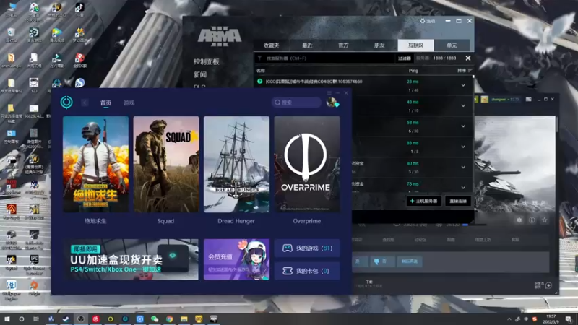Image resolution: width=578 pixels, height=325 pixels.
Task: Expand the 80 ms server row
Action: click(x=463, y=168)
